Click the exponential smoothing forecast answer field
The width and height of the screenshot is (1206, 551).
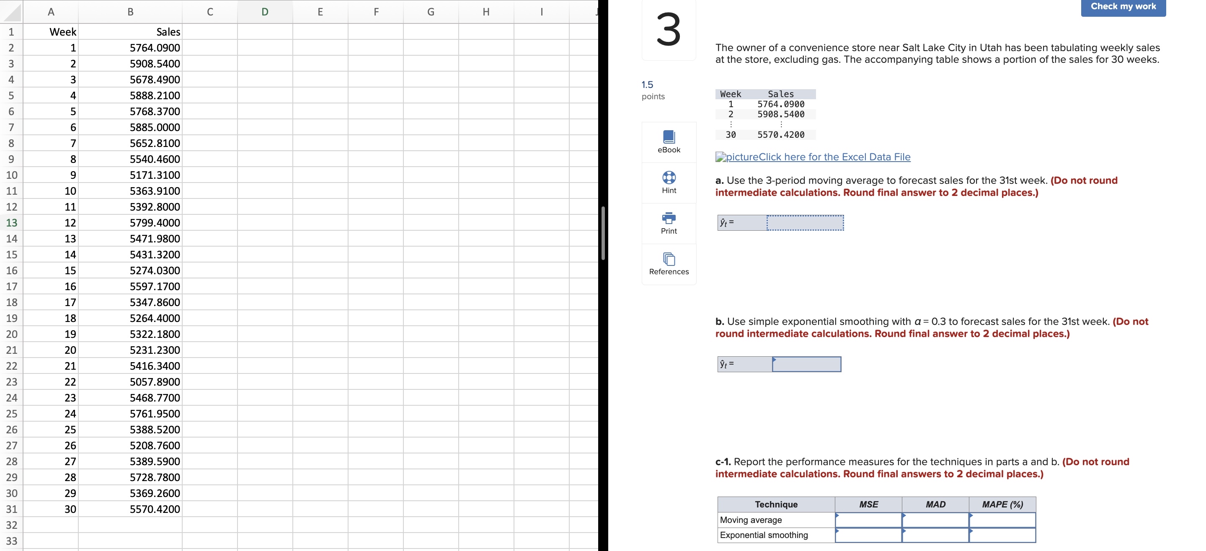click(x=806, y=364)
